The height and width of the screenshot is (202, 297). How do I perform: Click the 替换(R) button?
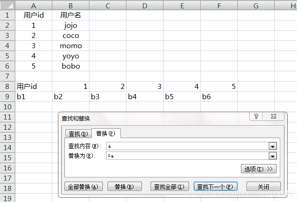coord(125,187)
